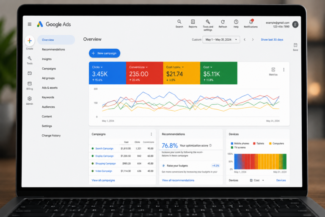Open Campaigns card three-dot menu
Screen dimensions: 325x217
pos(151,134)
